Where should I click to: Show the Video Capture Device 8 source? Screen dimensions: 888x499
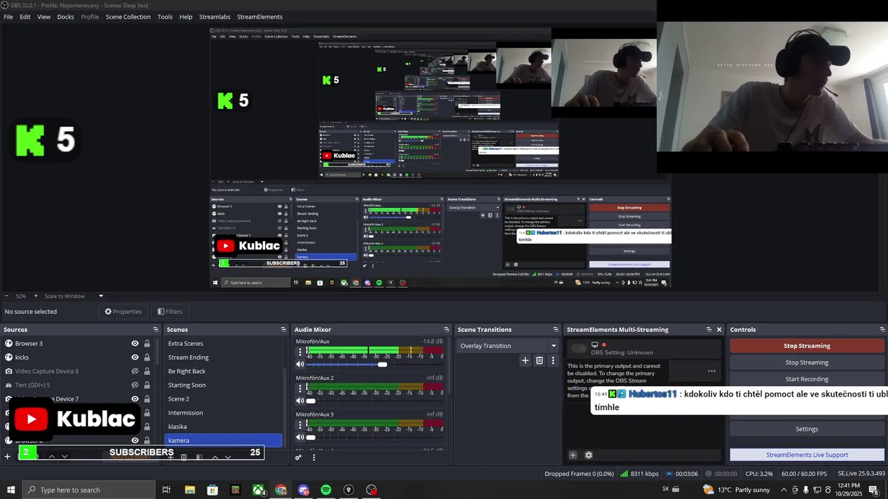(x=135, y=371)
